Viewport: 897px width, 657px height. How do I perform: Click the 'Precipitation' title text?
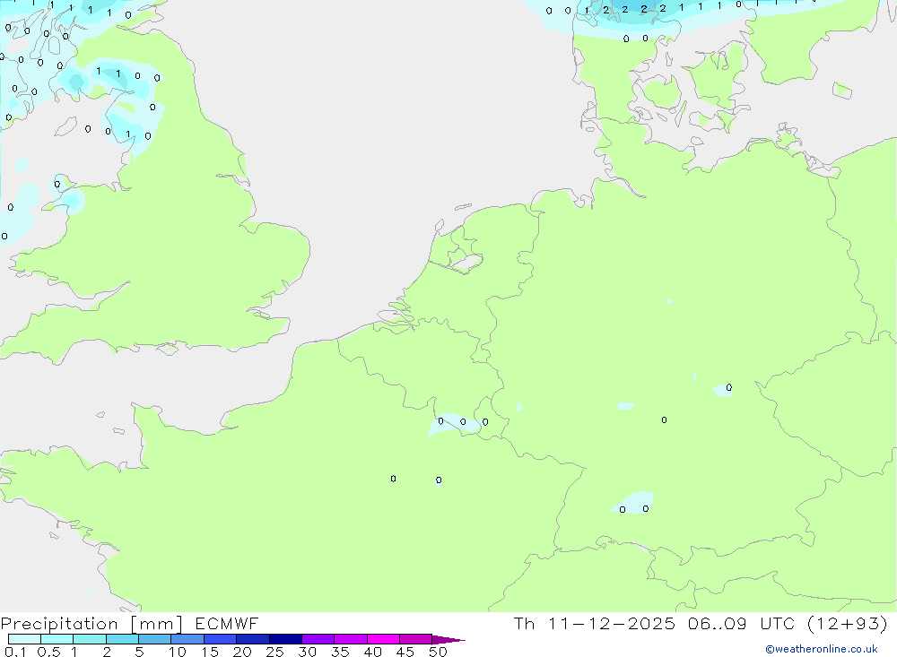[59, 624]
